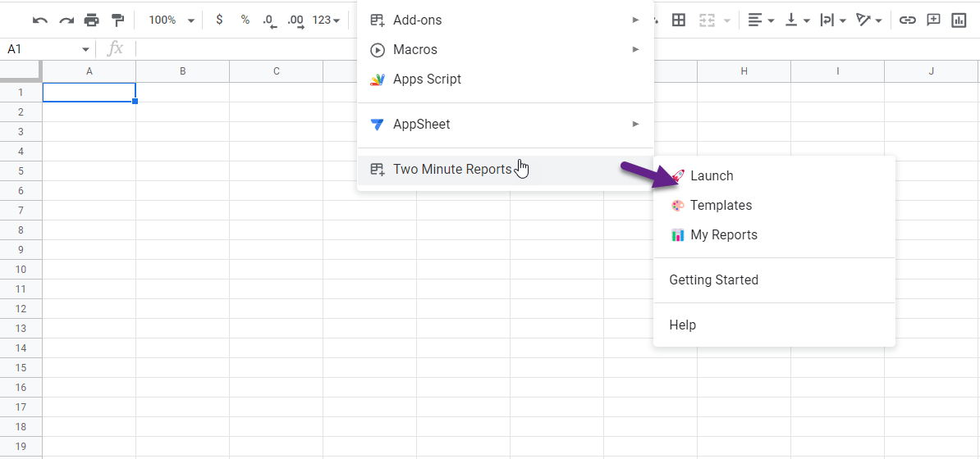The image size is (980, 459).
Task: Select the Paint format roller icon
Action: coord(117,20)
